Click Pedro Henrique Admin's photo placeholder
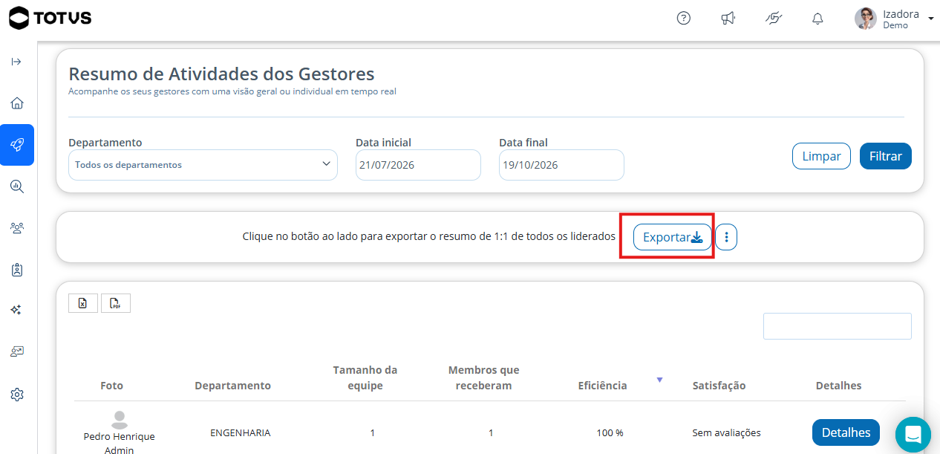 pyautogui.click(x=119, y=420)
